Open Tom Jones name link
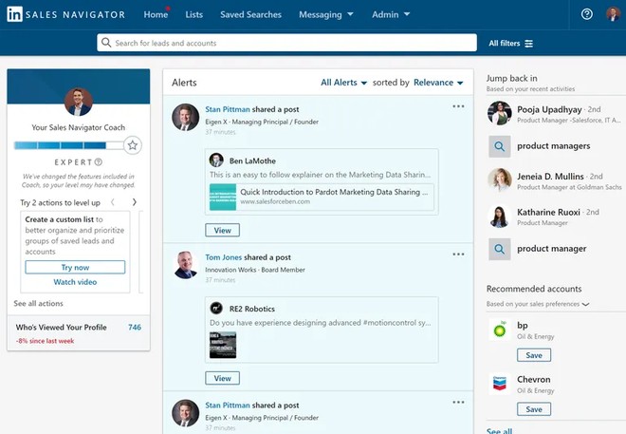The width and height of the screenshot is (626, 434). (224, 257)
